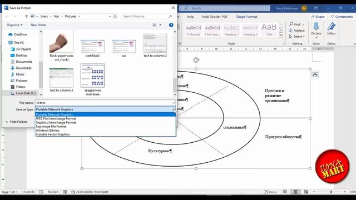Apply the Heading 2 style
The height and width of the screenshot is (200, 356).
(x=250, y=31)
